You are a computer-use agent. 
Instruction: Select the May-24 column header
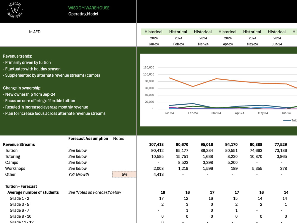252,44
